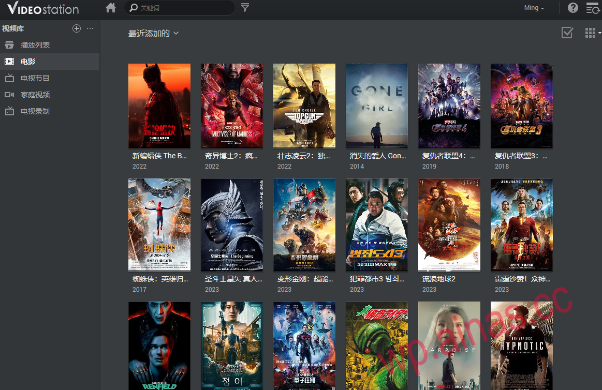This screenshot has width=602, height=390.
Task: Click year 2018 under 复仇者联盟3
Action: [502, 167]
